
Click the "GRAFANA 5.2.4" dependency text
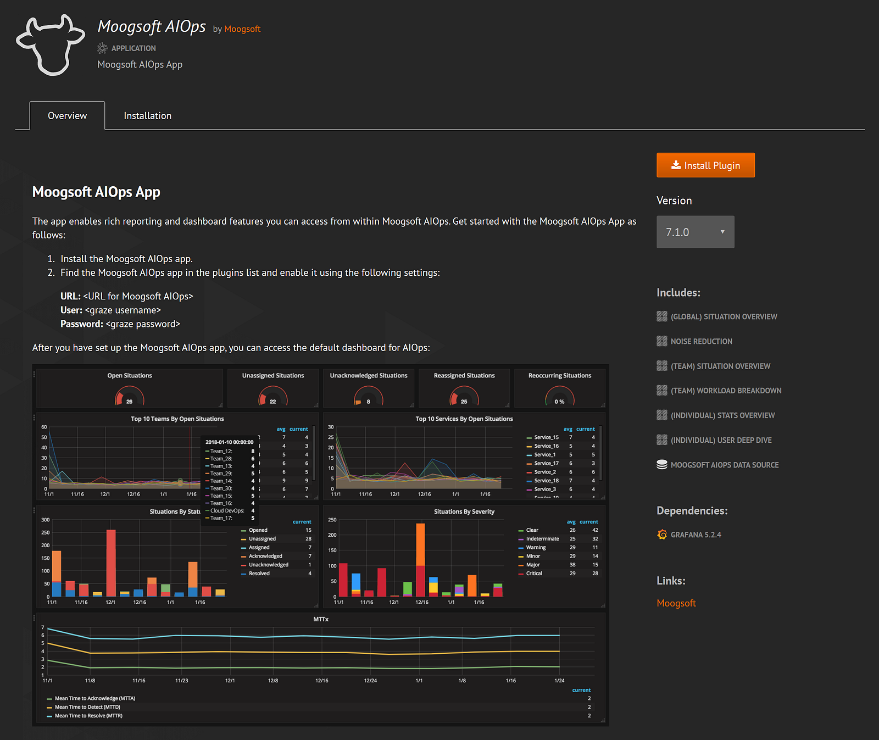click(x=696, y=535)
